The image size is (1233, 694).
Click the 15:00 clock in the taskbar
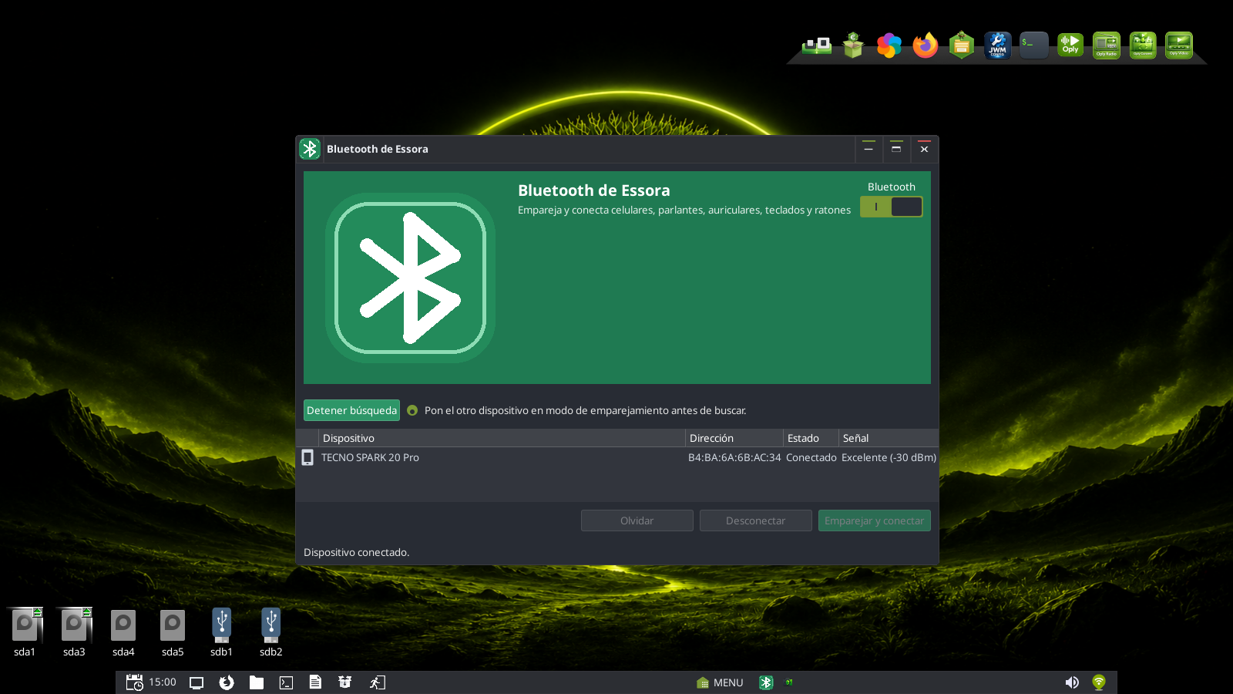[x=163, y=682]
